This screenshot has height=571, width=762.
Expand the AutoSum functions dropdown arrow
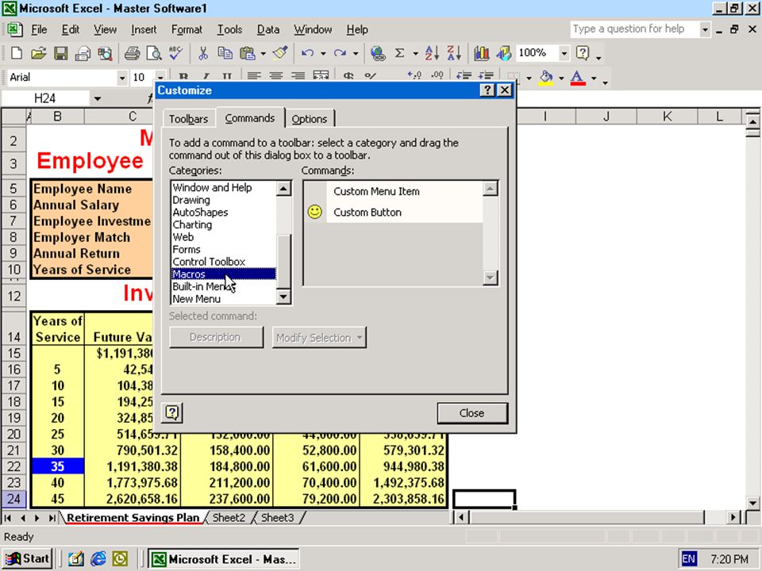tap(415, 53)
